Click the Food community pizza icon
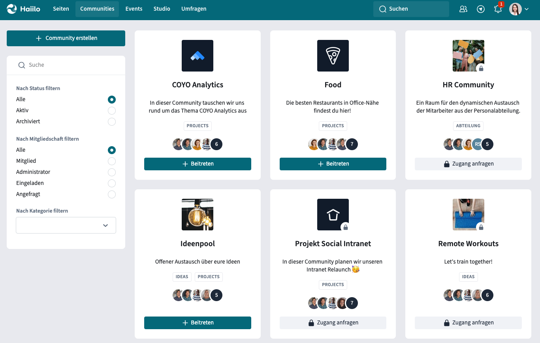This screenshot has height=343, width=540. point(333,56)
